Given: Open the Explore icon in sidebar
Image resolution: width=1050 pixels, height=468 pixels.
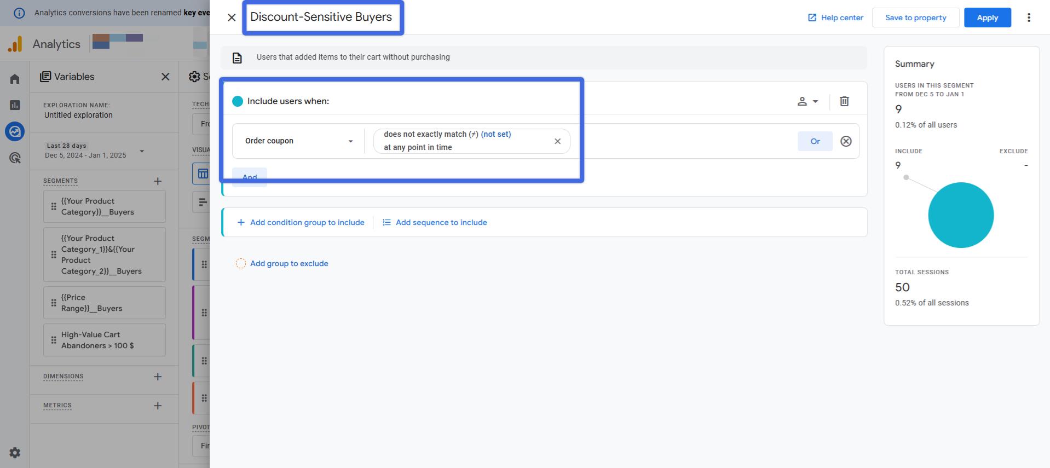Looking at the screenshot, I should [15, 131].
